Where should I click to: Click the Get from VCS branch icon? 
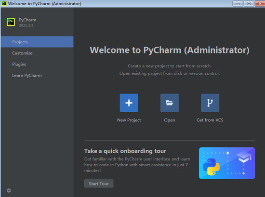click(210, 103)
